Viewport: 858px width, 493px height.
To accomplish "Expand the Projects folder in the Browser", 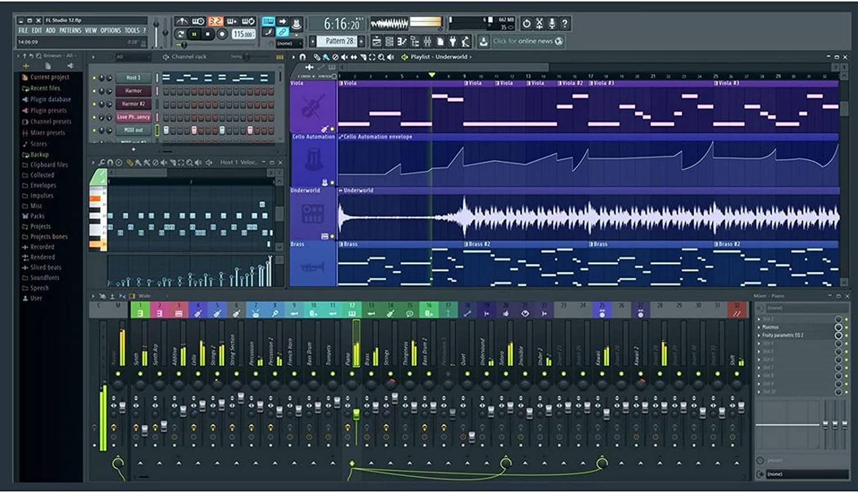I will point(40,226).
